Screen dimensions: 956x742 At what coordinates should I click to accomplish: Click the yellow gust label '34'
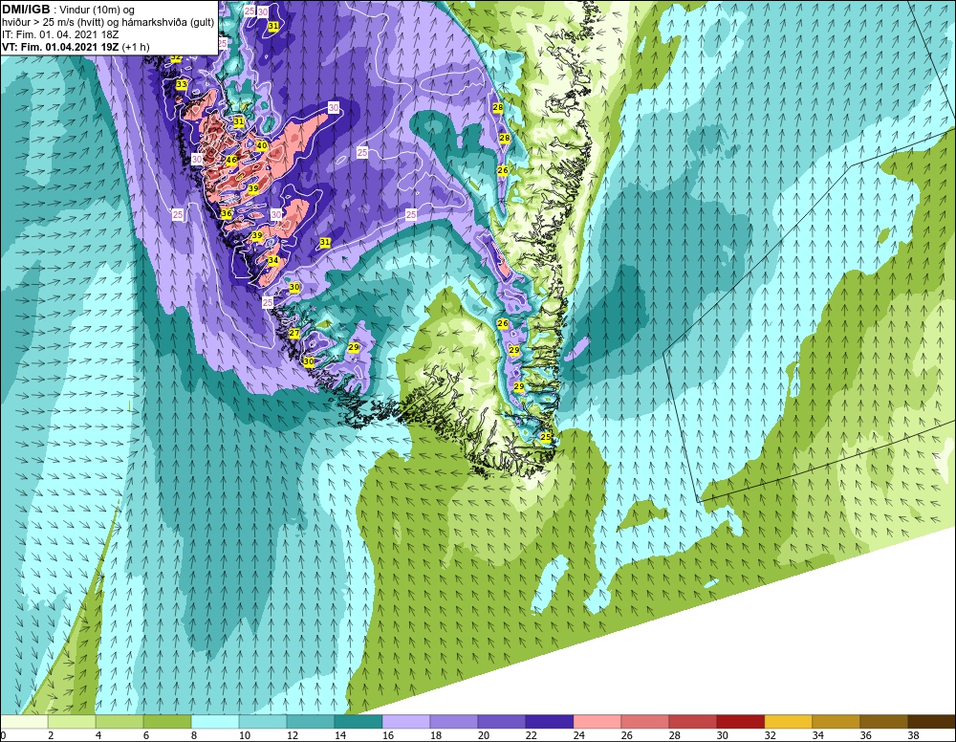[x=273, y=260]
